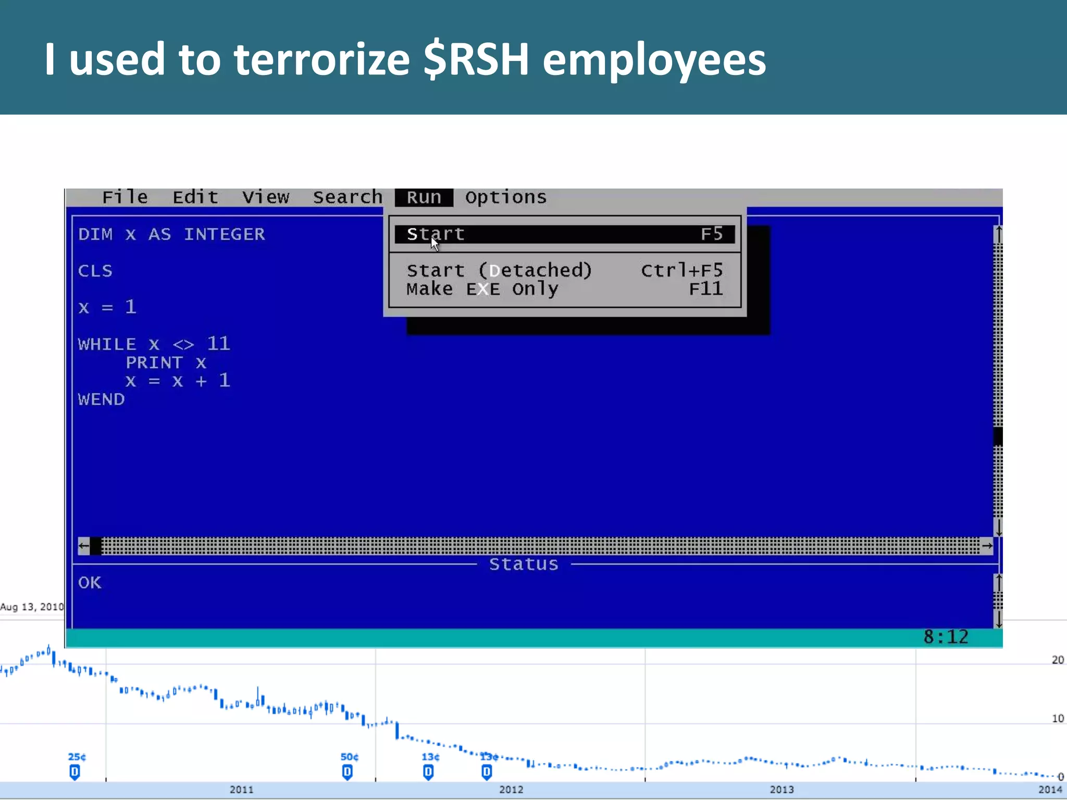This screenshot has height=800, width=1067.
Task: Click the CLS code line
Action: (95, 271)
